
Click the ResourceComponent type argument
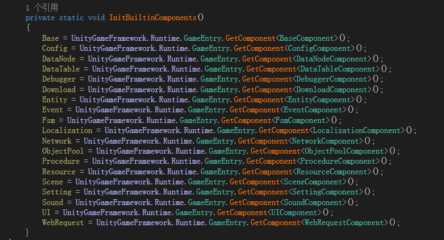332,172
